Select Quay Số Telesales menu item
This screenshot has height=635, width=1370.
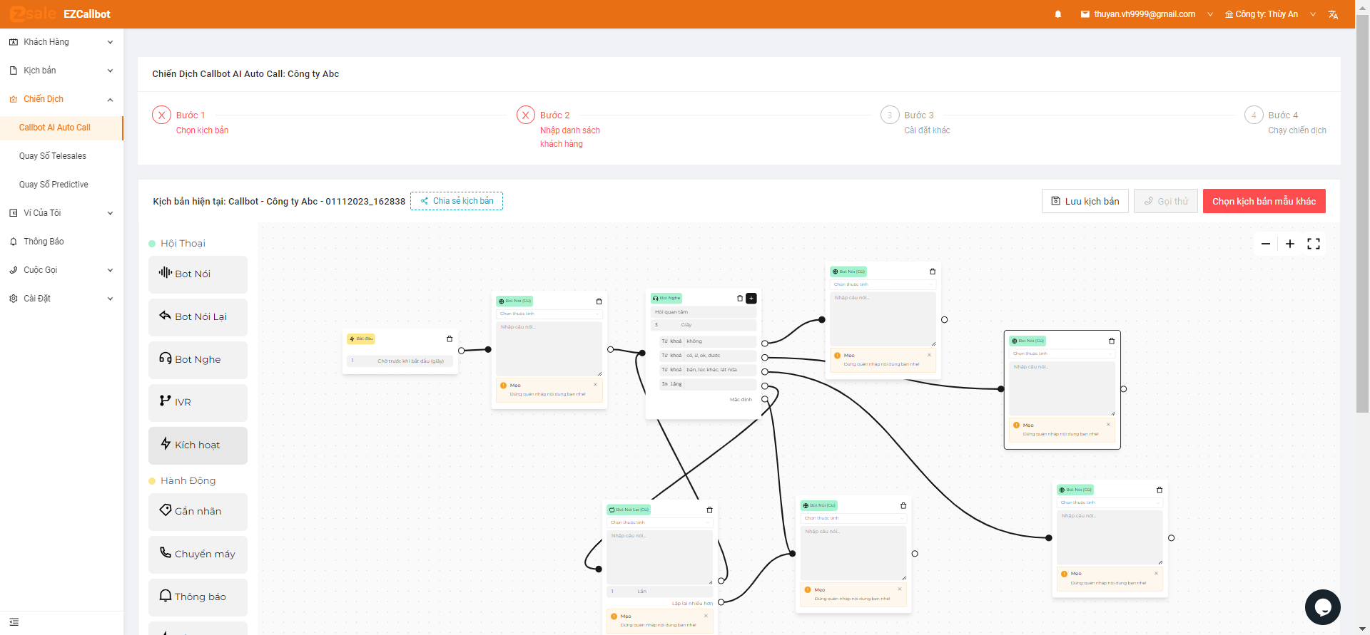pyautogui.click(x=53, y=156)
